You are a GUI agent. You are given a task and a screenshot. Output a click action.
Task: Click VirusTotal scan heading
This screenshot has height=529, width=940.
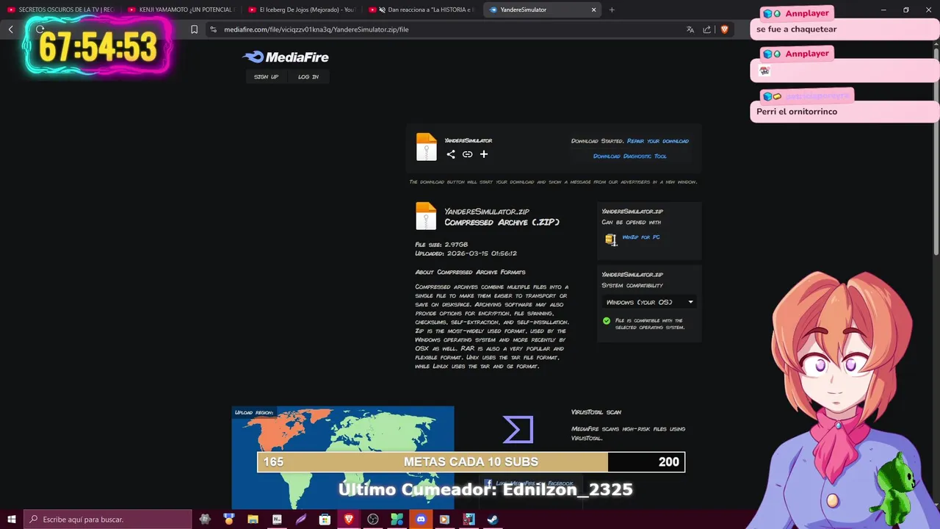point(596,412)
